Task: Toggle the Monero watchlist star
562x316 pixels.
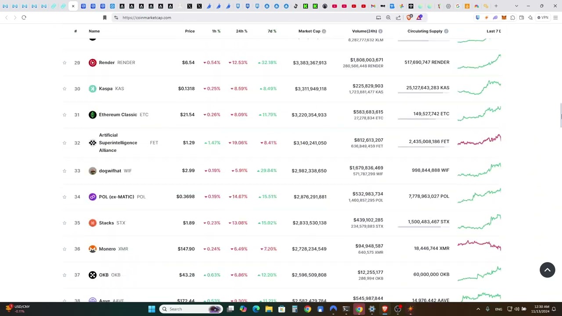Action: (x=65, y=249)
